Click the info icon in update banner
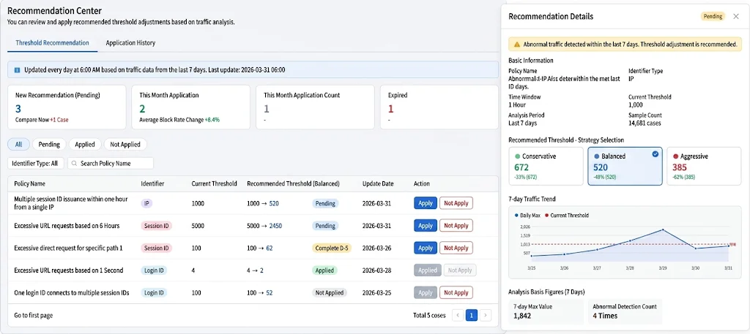750x334 pixels. click(x=18, y=69)
